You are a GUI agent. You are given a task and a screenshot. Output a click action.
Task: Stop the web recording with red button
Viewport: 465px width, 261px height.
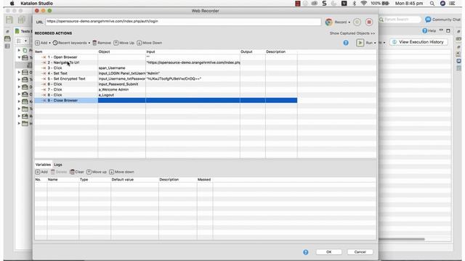(x=369, y=22)
